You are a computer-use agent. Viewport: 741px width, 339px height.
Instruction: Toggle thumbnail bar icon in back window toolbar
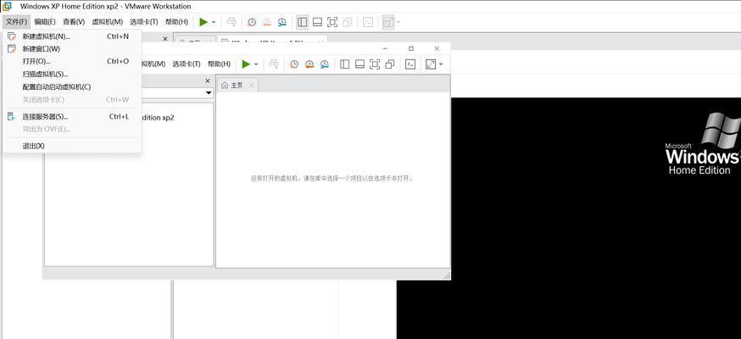(x=318, y=22)
